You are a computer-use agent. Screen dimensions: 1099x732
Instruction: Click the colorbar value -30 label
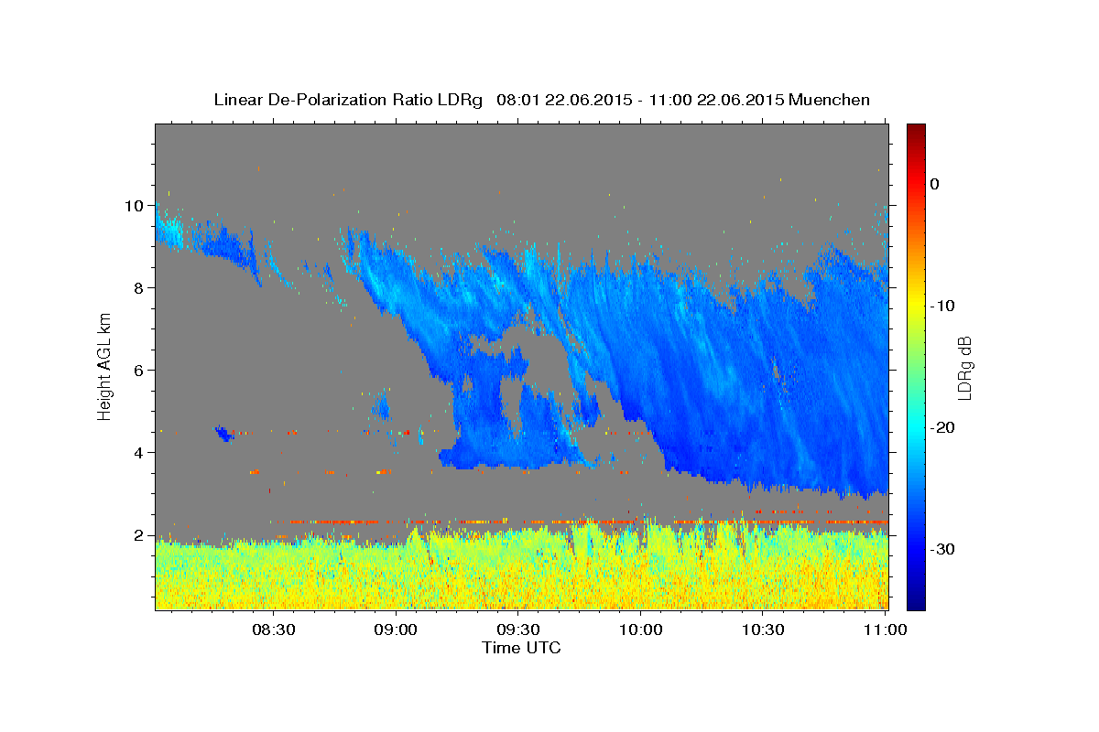pyautogui.click(x=942, y=549)
